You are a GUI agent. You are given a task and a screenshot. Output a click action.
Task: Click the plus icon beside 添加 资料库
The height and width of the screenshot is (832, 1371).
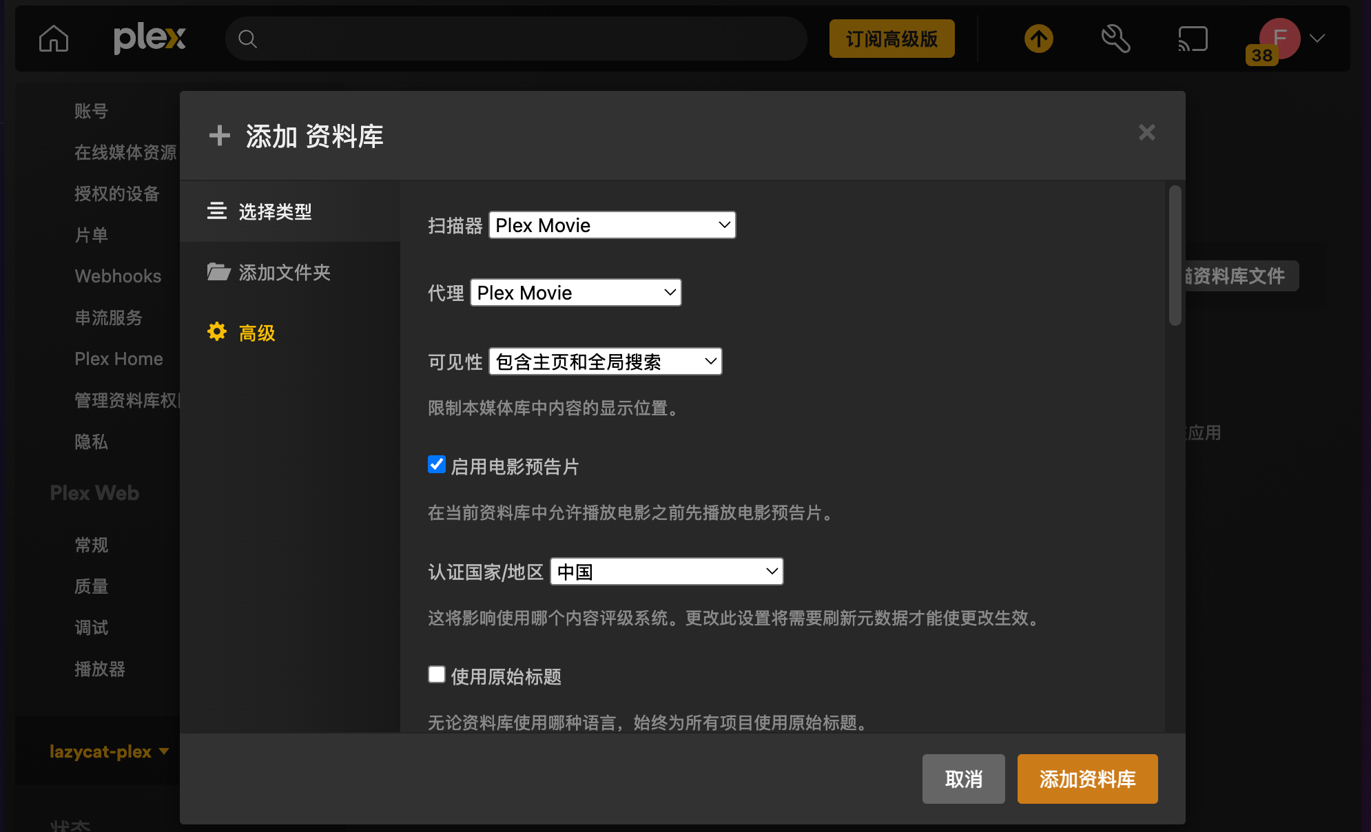click(220, 136)
